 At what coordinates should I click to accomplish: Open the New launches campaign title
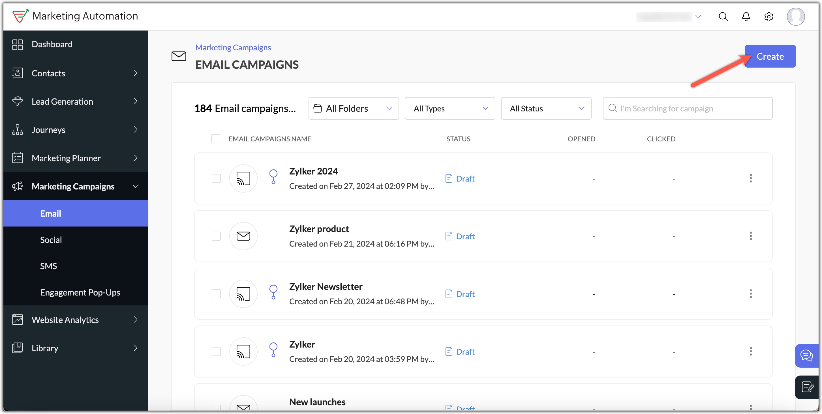pos(317,402)
